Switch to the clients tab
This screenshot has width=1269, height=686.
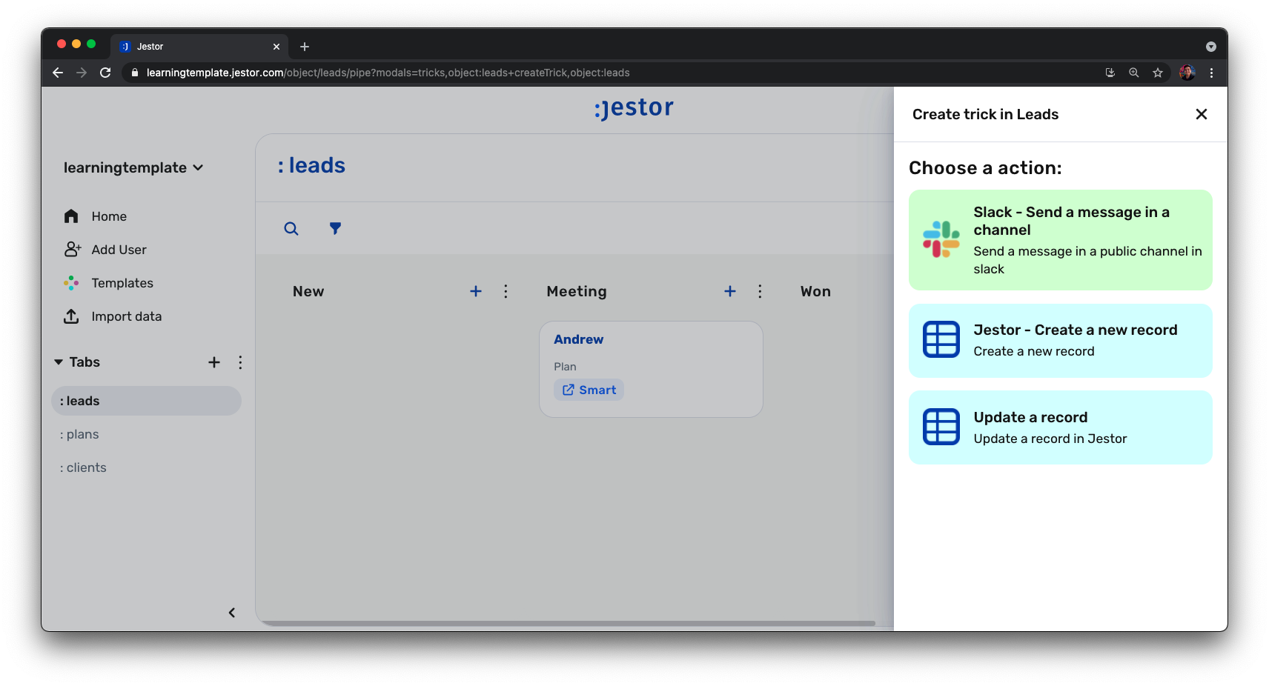83,467
